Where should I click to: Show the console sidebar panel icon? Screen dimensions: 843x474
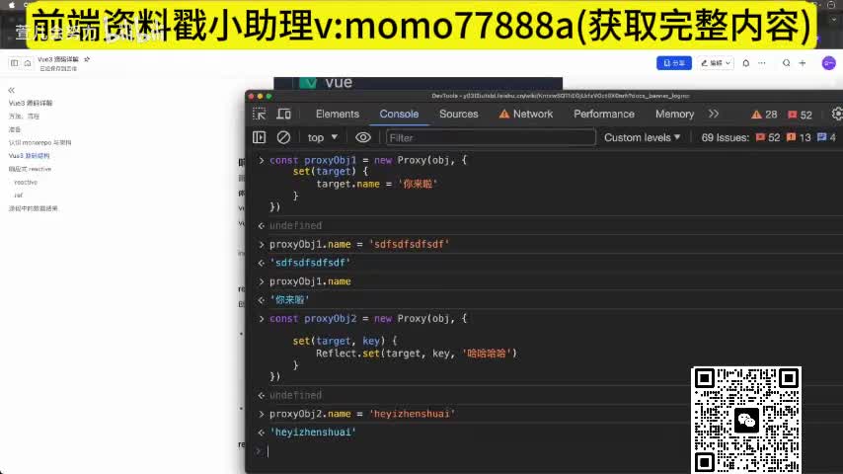point(260,137)
